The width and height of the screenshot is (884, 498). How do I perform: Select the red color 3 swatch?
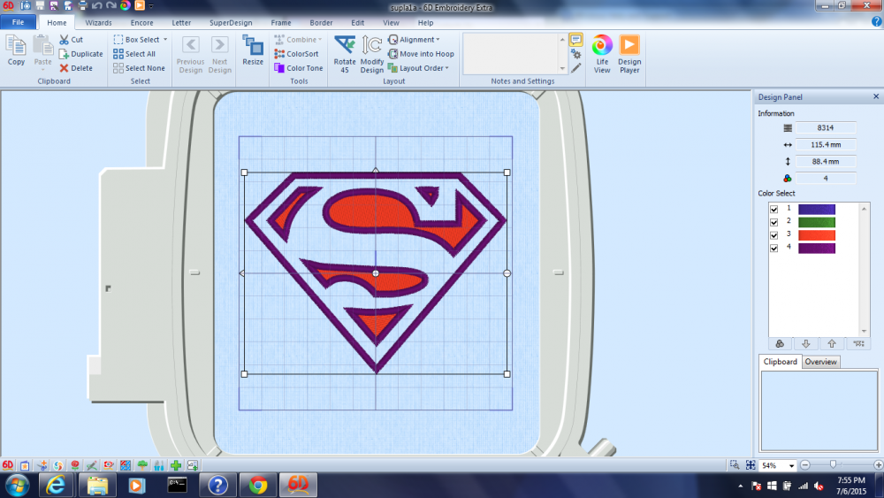(x=816, y=235)
